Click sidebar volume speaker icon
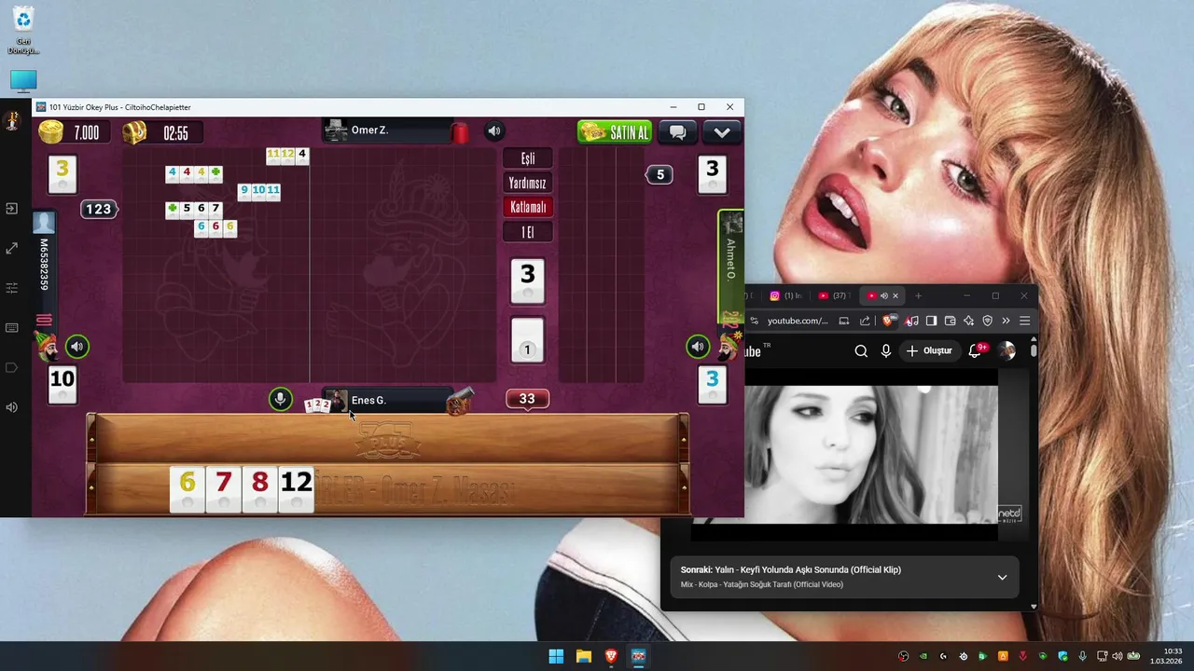The image size is (1194, 671). [x=12, y=407]
